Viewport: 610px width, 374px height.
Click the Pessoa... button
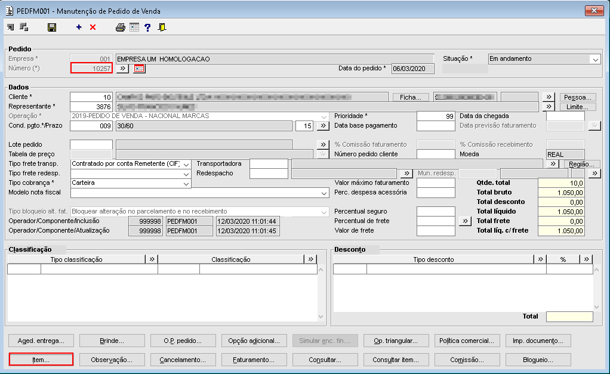coord(578,97)
